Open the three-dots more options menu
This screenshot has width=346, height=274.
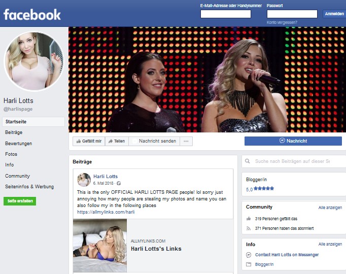(x=186, y=141)
